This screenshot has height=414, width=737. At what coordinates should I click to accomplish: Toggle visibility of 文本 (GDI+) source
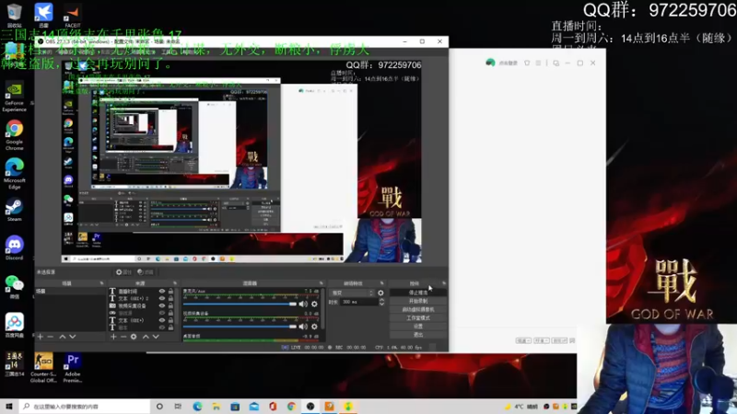(x=162, y=320)
